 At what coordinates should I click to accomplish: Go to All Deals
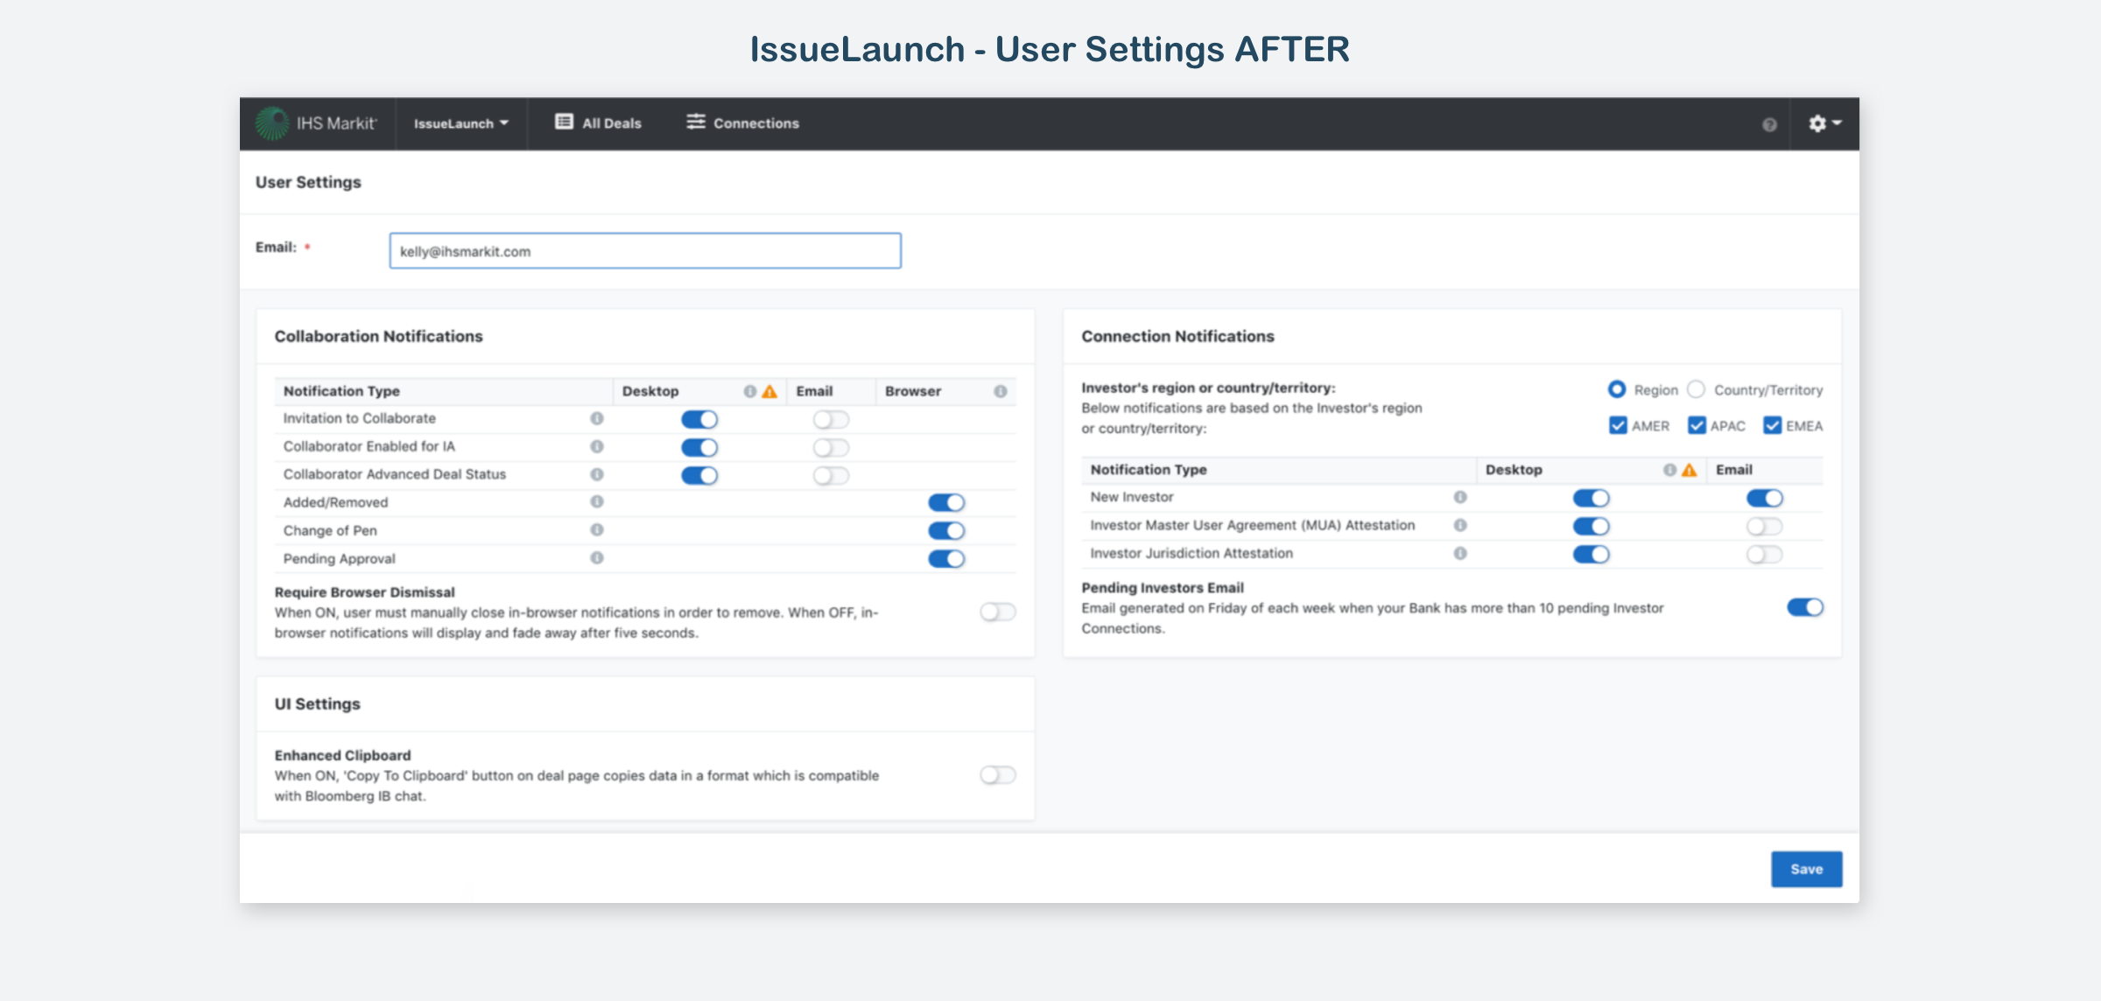598,122
